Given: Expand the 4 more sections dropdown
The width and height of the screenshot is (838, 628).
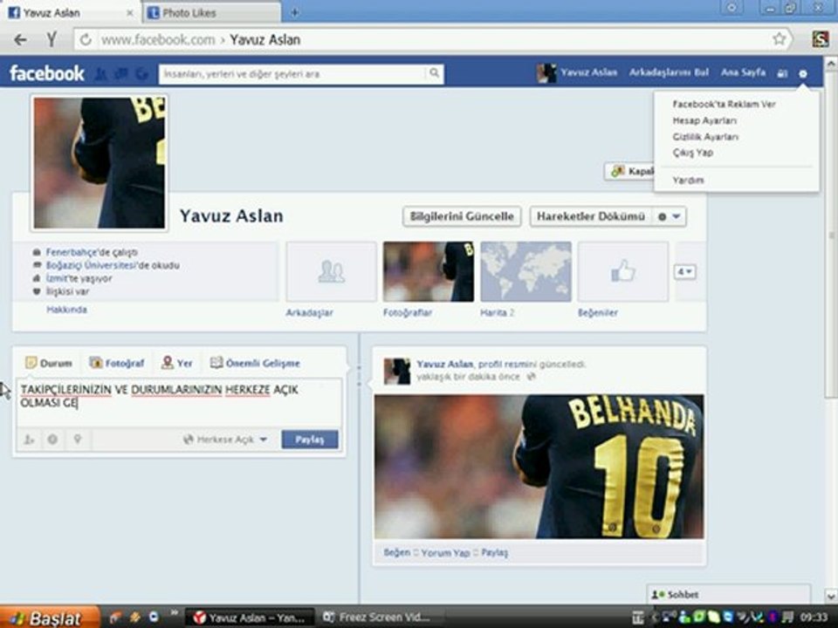Looking at the screenshot, I should coord(684,272).
